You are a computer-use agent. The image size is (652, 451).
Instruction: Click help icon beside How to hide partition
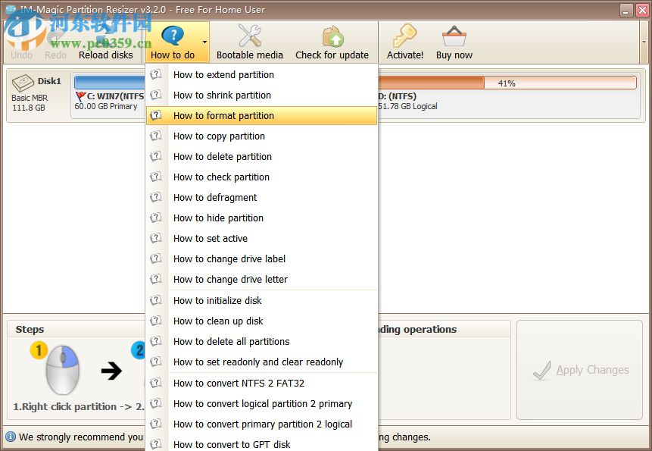(156, 218)
